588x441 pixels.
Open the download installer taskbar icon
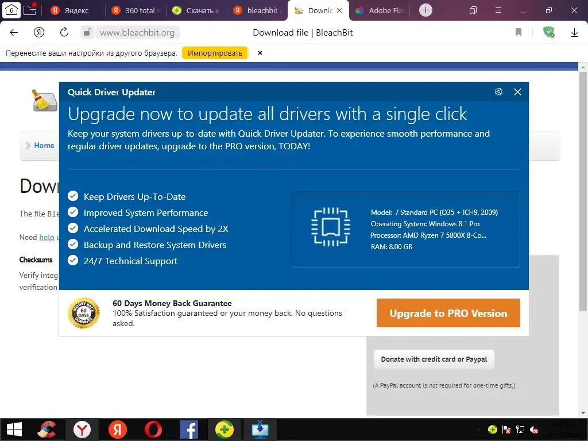point(260,430)
